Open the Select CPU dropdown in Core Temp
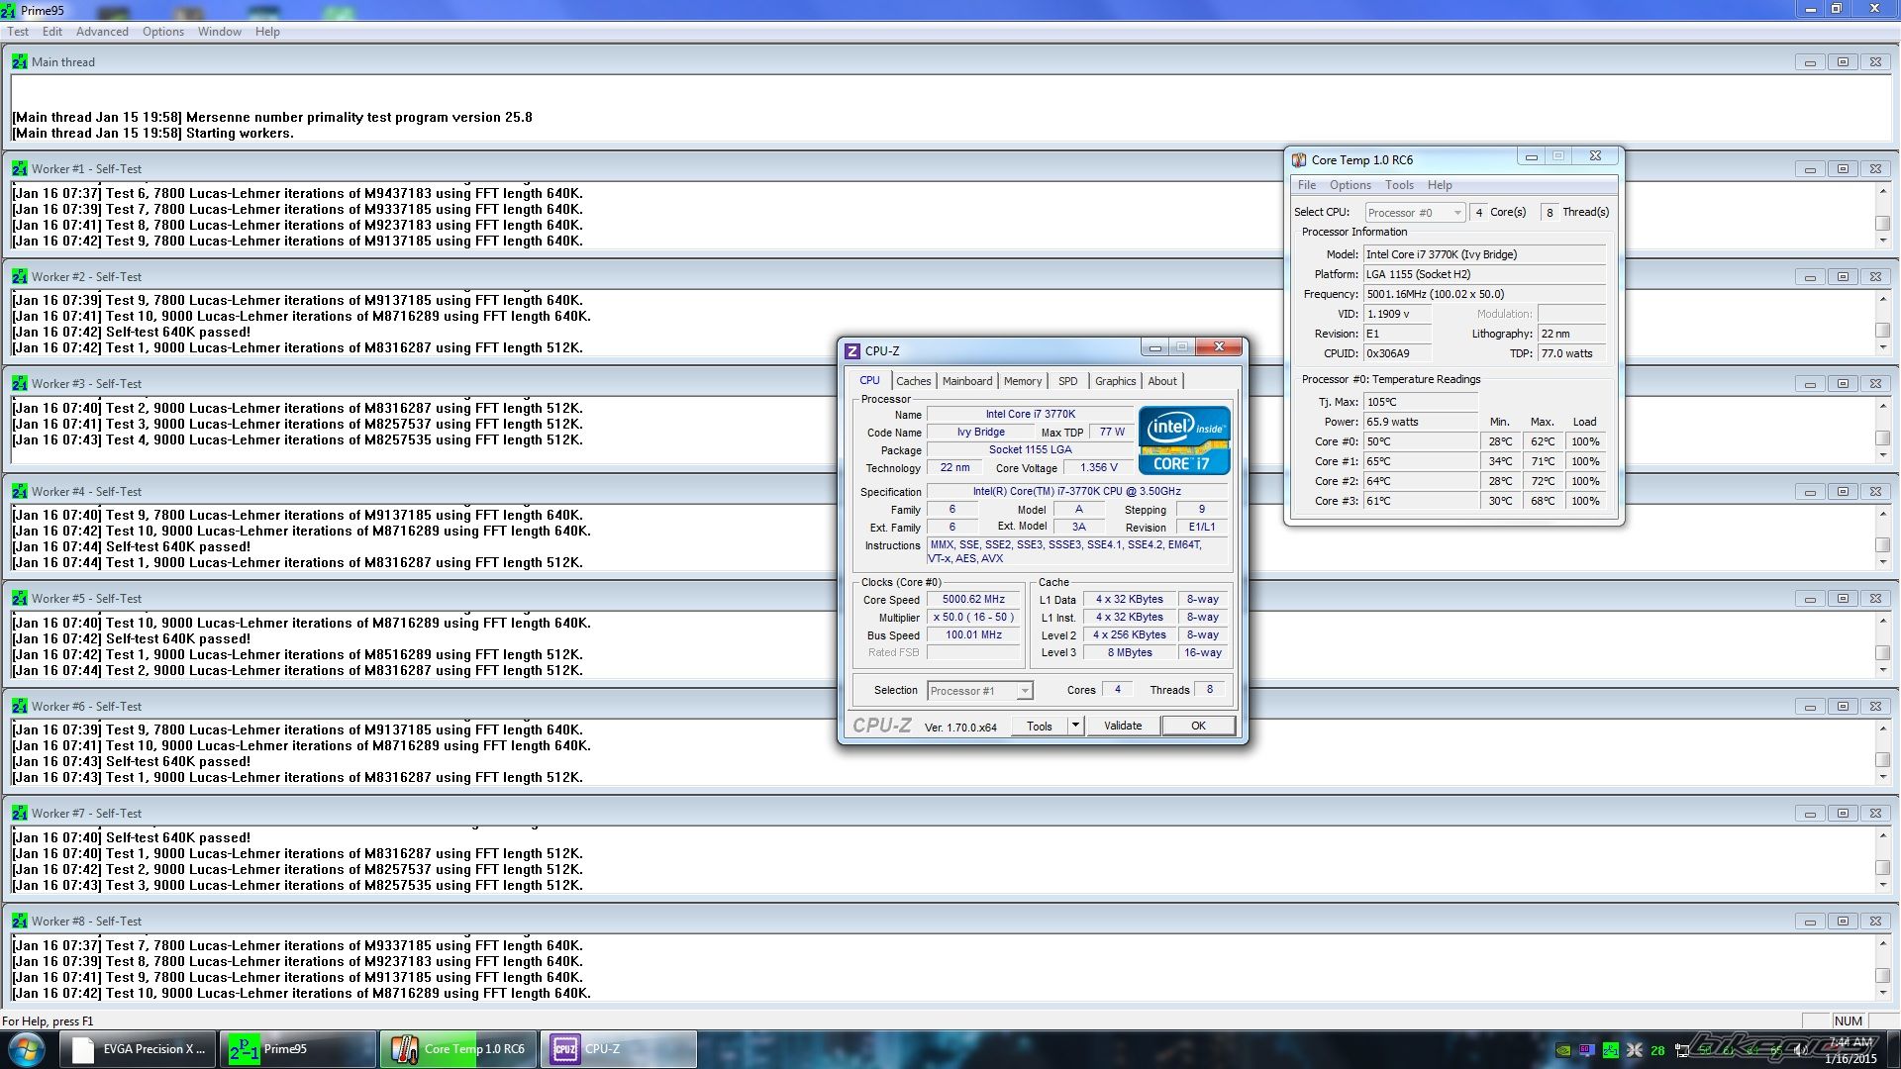 [x=1414, y=213]
